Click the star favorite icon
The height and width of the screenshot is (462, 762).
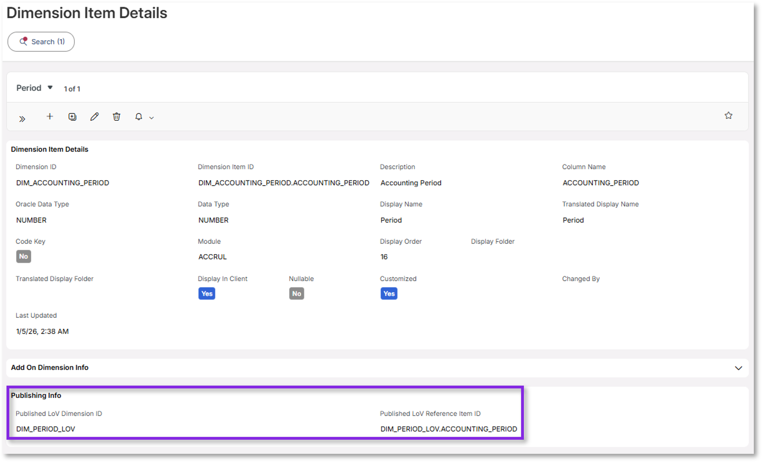point(728,116)
